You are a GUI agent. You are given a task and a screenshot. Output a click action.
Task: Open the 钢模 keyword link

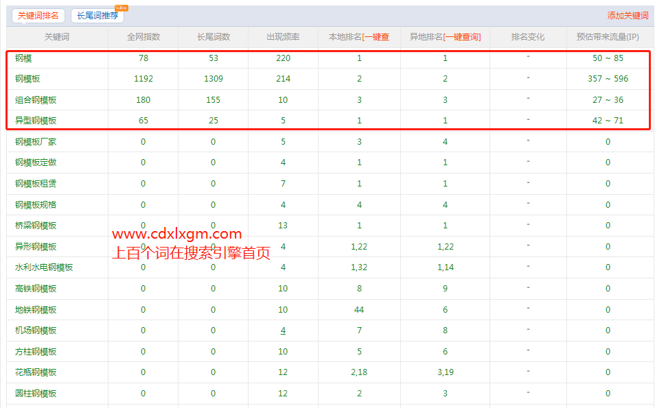pyautogui.click(x=23, y=58)
